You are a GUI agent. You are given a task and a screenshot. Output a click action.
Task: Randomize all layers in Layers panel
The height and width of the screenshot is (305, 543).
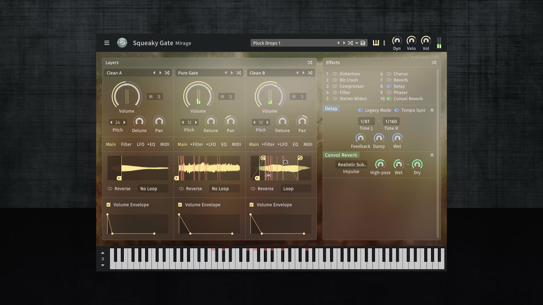pyautogui.click(x=310, y=62)
